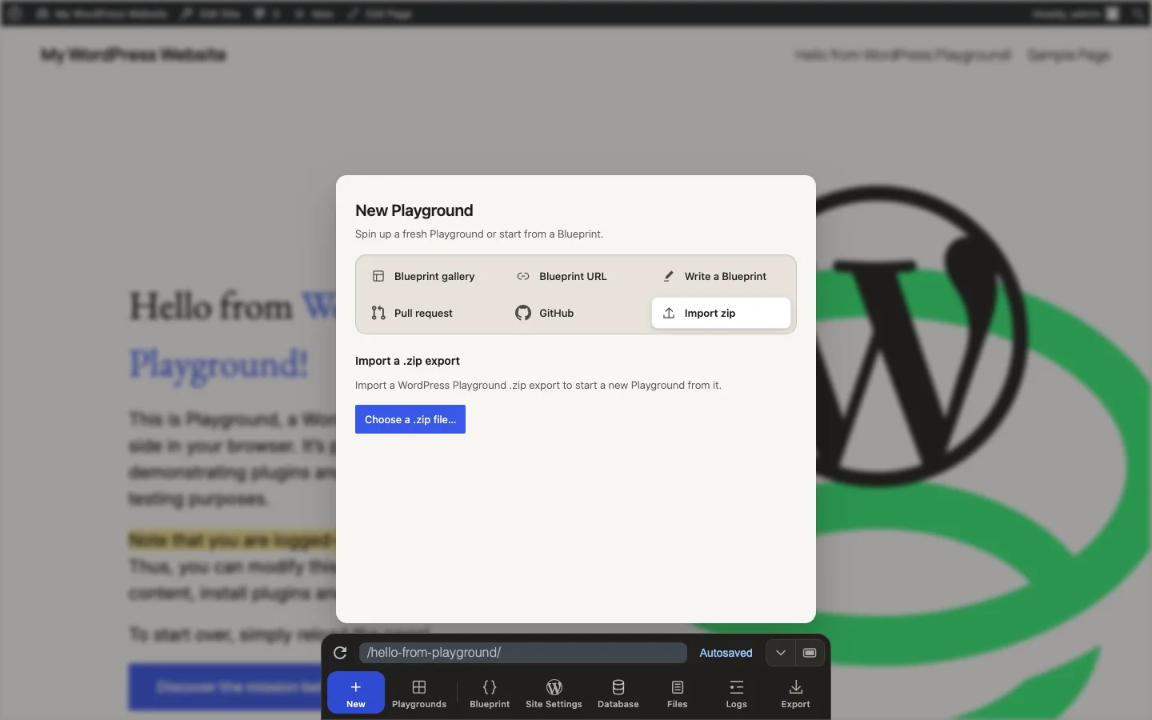Click the New playground plus button
The width and height of the screenshot is (1152, 720).
click(356, 693)
